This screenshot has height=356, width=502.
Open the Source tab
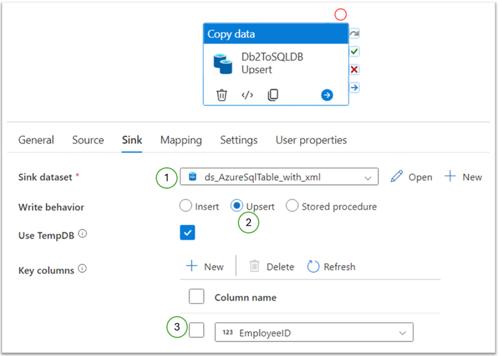(88, 140)
